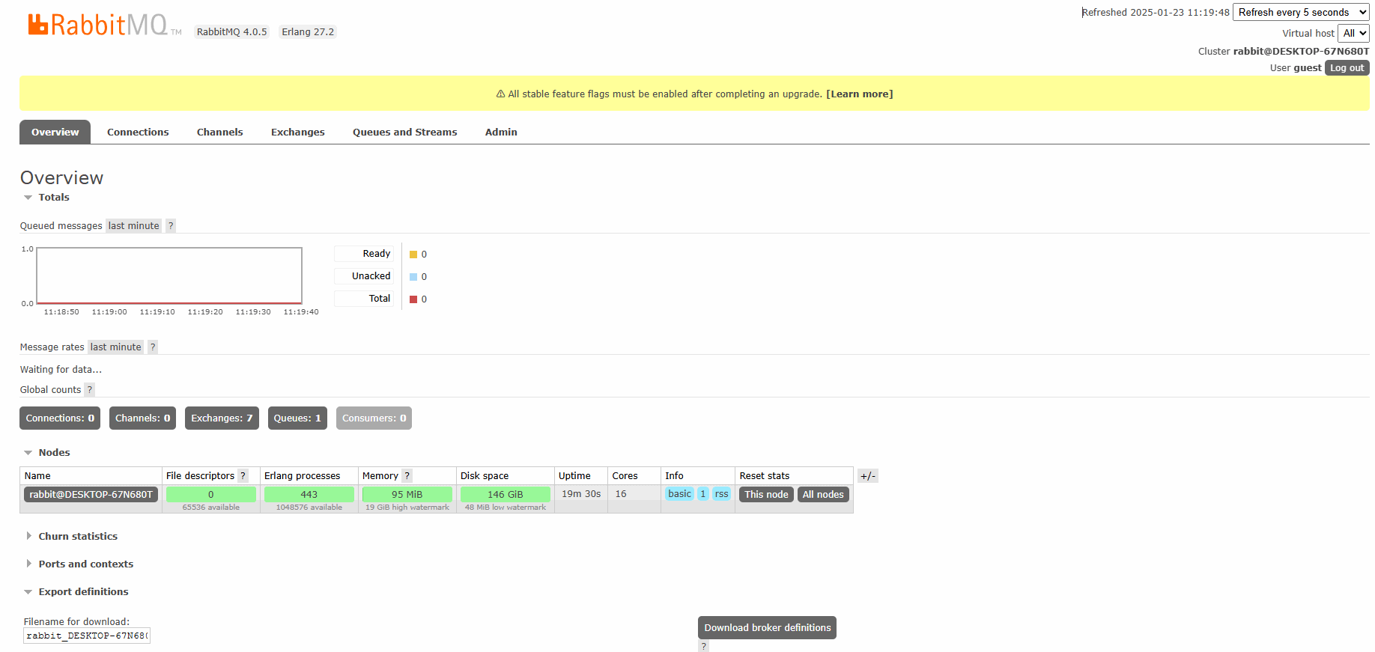Reset stats for All nodes
The height and width of the screenshot is (652, 1375).
(823, 494)
